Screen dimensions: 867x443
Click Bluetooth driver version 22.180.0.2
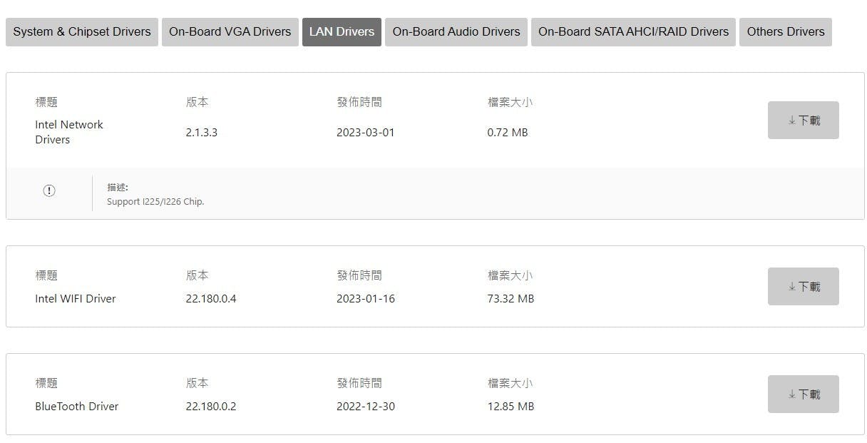click(x=211, y=407)
